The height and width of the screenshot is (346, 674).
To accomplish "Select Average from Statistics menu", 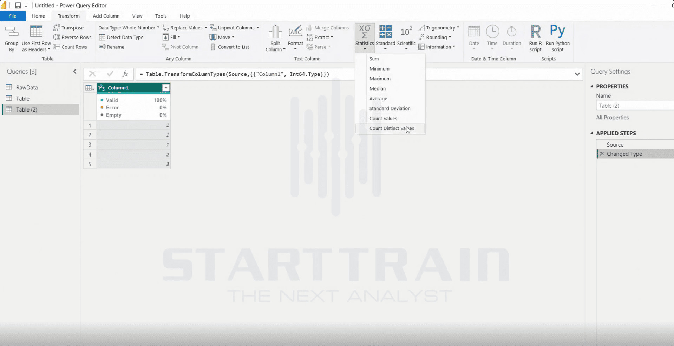I will tap(390, 98).
